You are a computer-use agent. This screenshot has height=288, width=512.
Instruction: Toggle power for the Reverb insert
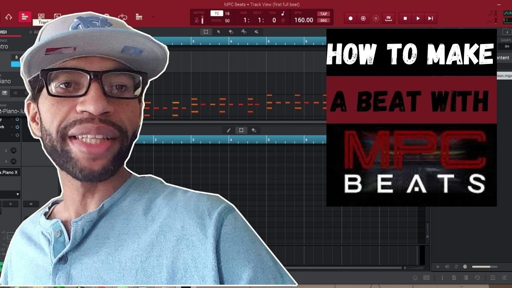pos(17,127)
